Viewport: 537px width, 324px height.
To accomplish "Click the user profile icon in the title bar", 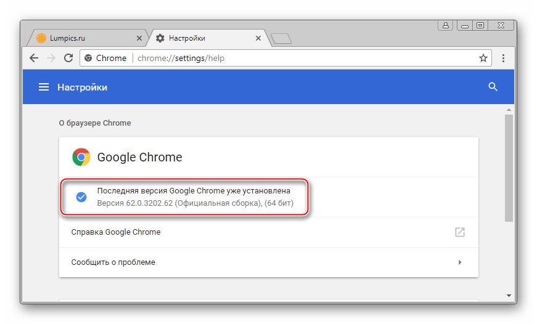I will coord(444,25).
